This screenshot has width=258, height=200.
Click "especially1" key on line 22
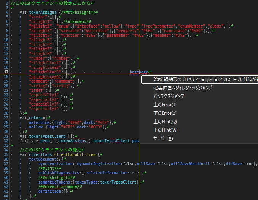(x=44, y=95)
